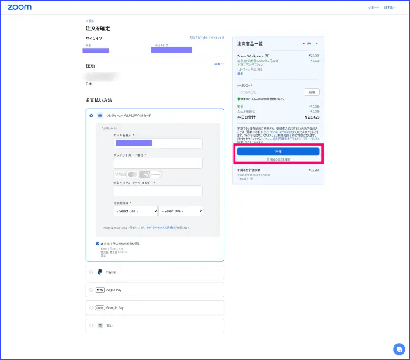This screenshot has width=410, height=360.
Task: Click the Zoom logo in the header
Action: (x=20, y=8)
